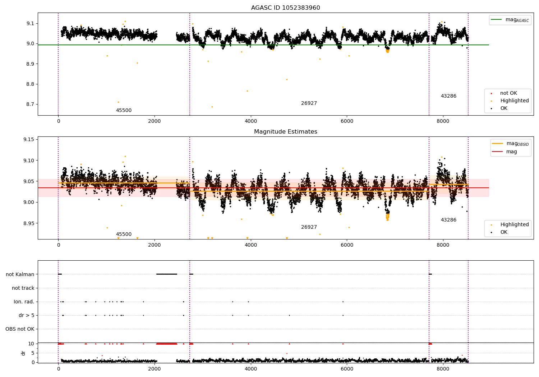Click the '8000' x-tick under the top plot

pyautogui.click(x=443, y=121)
